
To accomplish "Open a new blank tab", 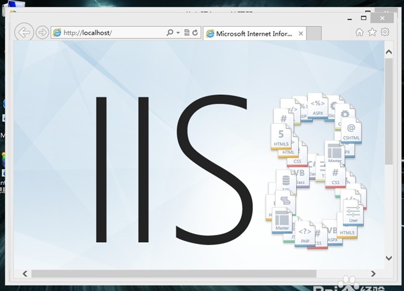I will pos(314,33).
